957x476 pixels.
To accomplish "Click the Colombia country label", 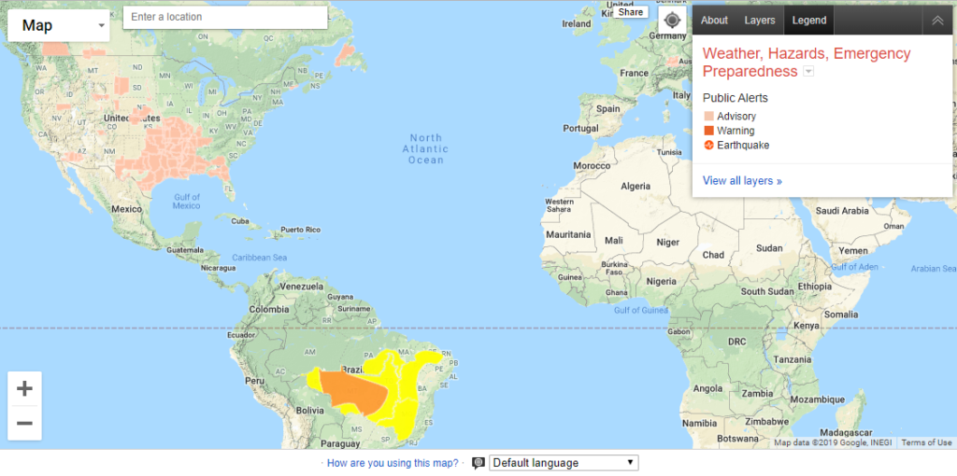I will click(x=268, y=309).
